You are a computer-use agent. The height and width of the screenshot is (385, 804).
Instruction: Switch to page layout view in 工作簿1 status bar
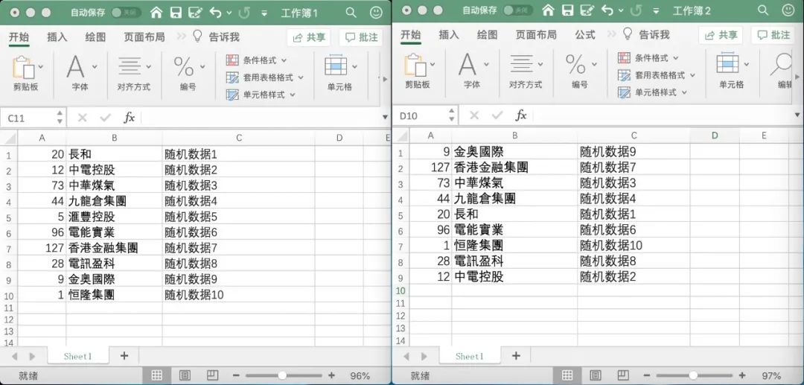pos(185,375)
